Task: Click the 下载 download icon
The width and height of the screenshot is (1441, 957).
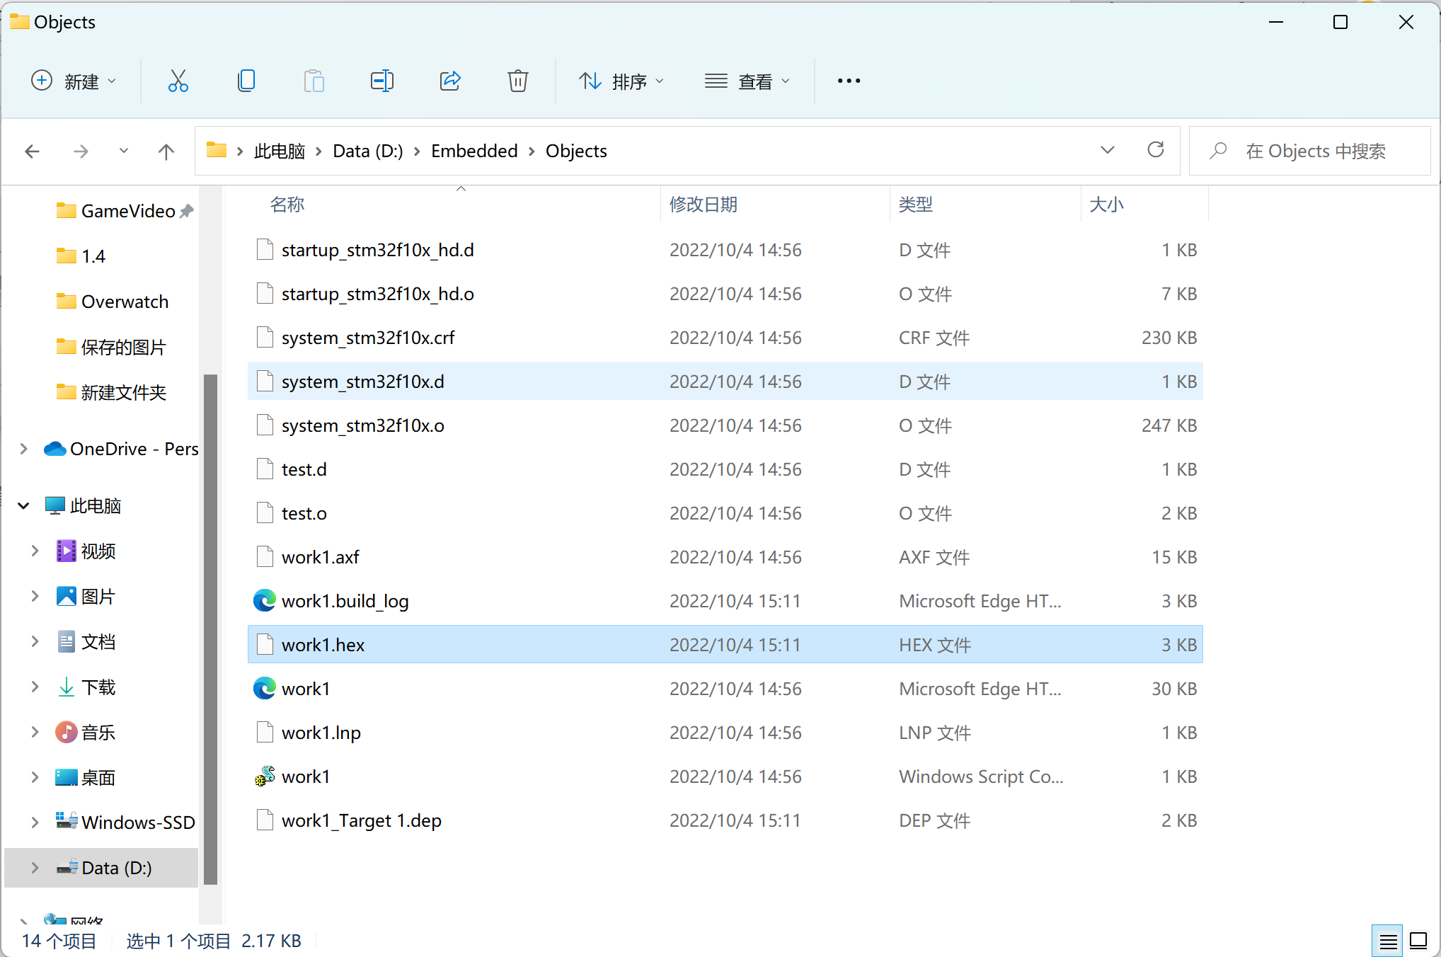Action: 67,687
